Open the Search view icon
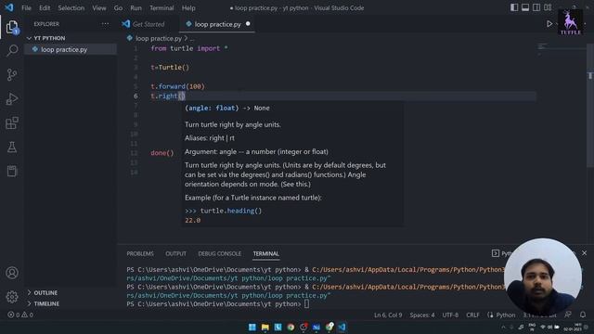594x334 pixels. [x=12, y=50]
